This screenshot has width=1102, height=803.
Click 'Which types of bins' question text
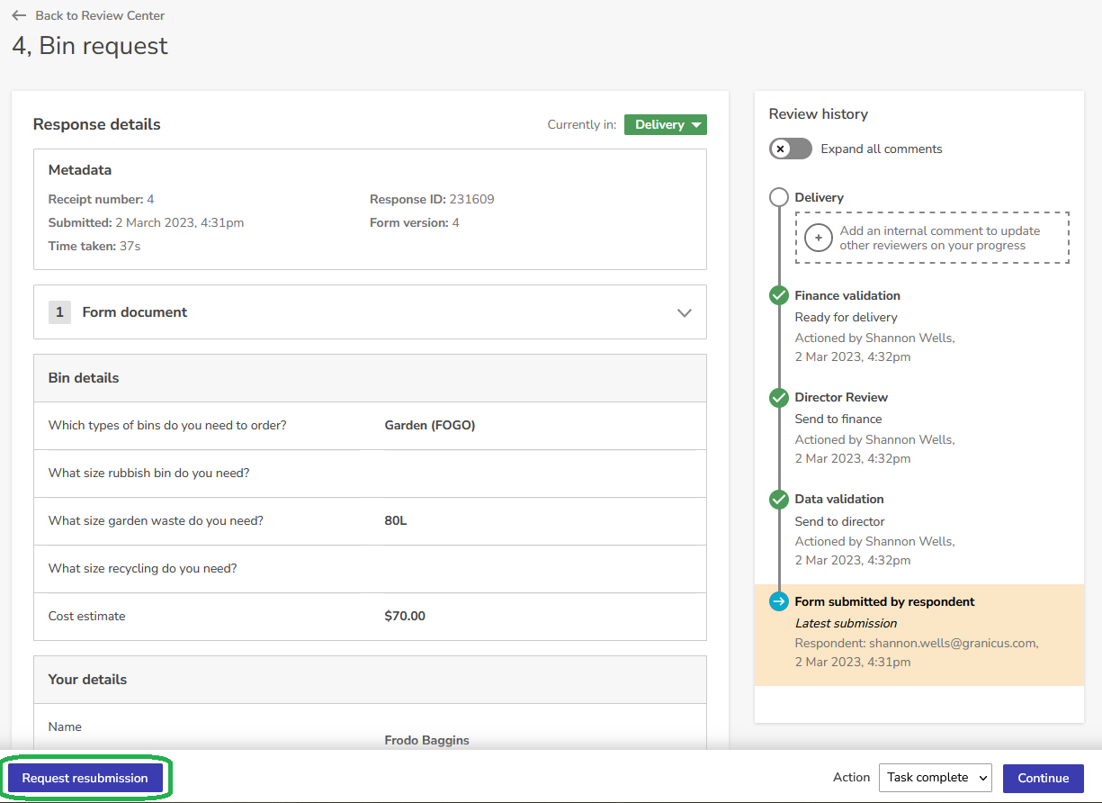click(x=167, y=425)
